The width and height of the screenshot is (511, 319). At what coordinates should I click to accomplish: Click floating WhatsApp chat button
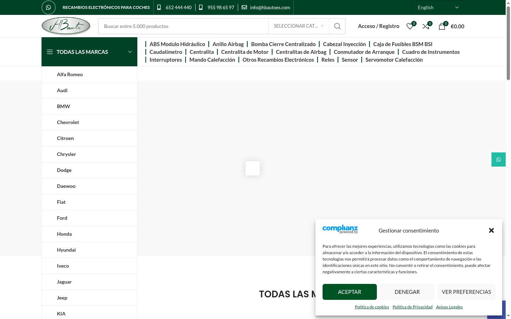point(499,159)
